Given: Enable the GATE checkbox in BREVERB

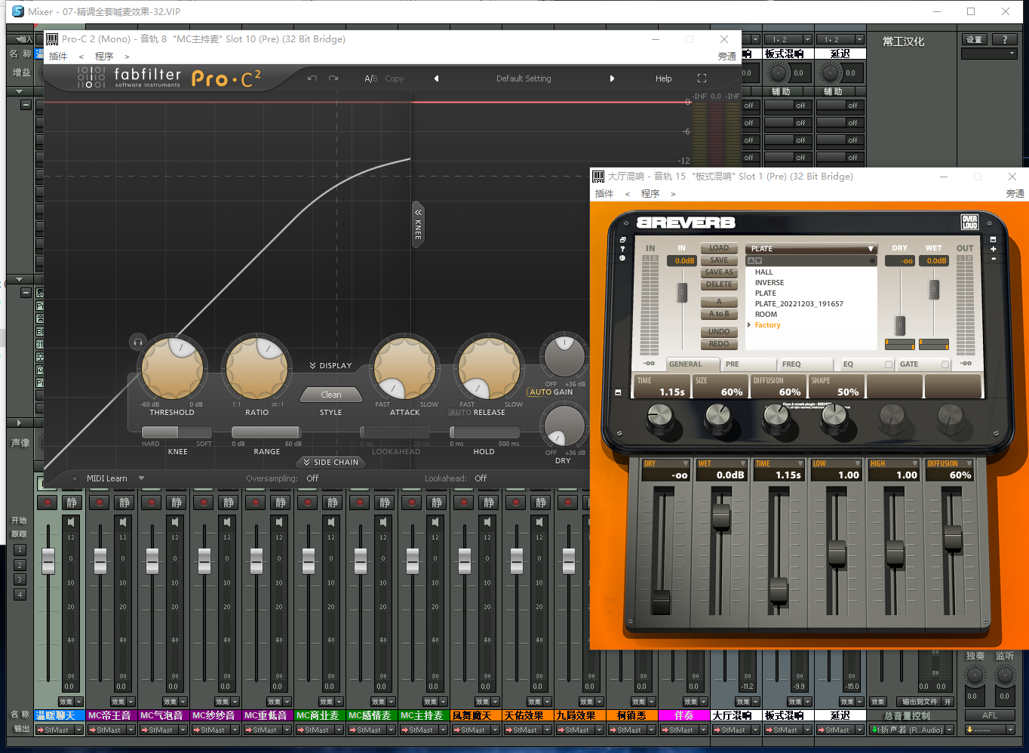Looking at the screenshot, I should tap(945, 364).
